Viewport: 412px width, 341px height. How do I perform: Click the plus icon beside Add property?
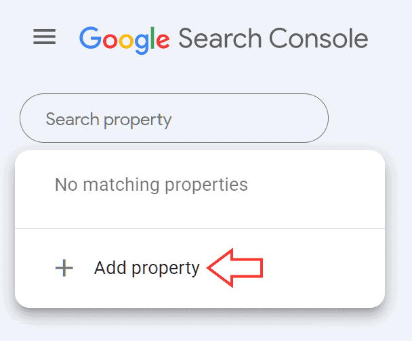tap(64, 269)
